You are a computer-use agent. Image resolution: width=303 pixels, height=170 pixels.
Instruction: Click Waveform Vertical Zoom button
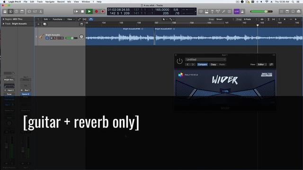262,19
